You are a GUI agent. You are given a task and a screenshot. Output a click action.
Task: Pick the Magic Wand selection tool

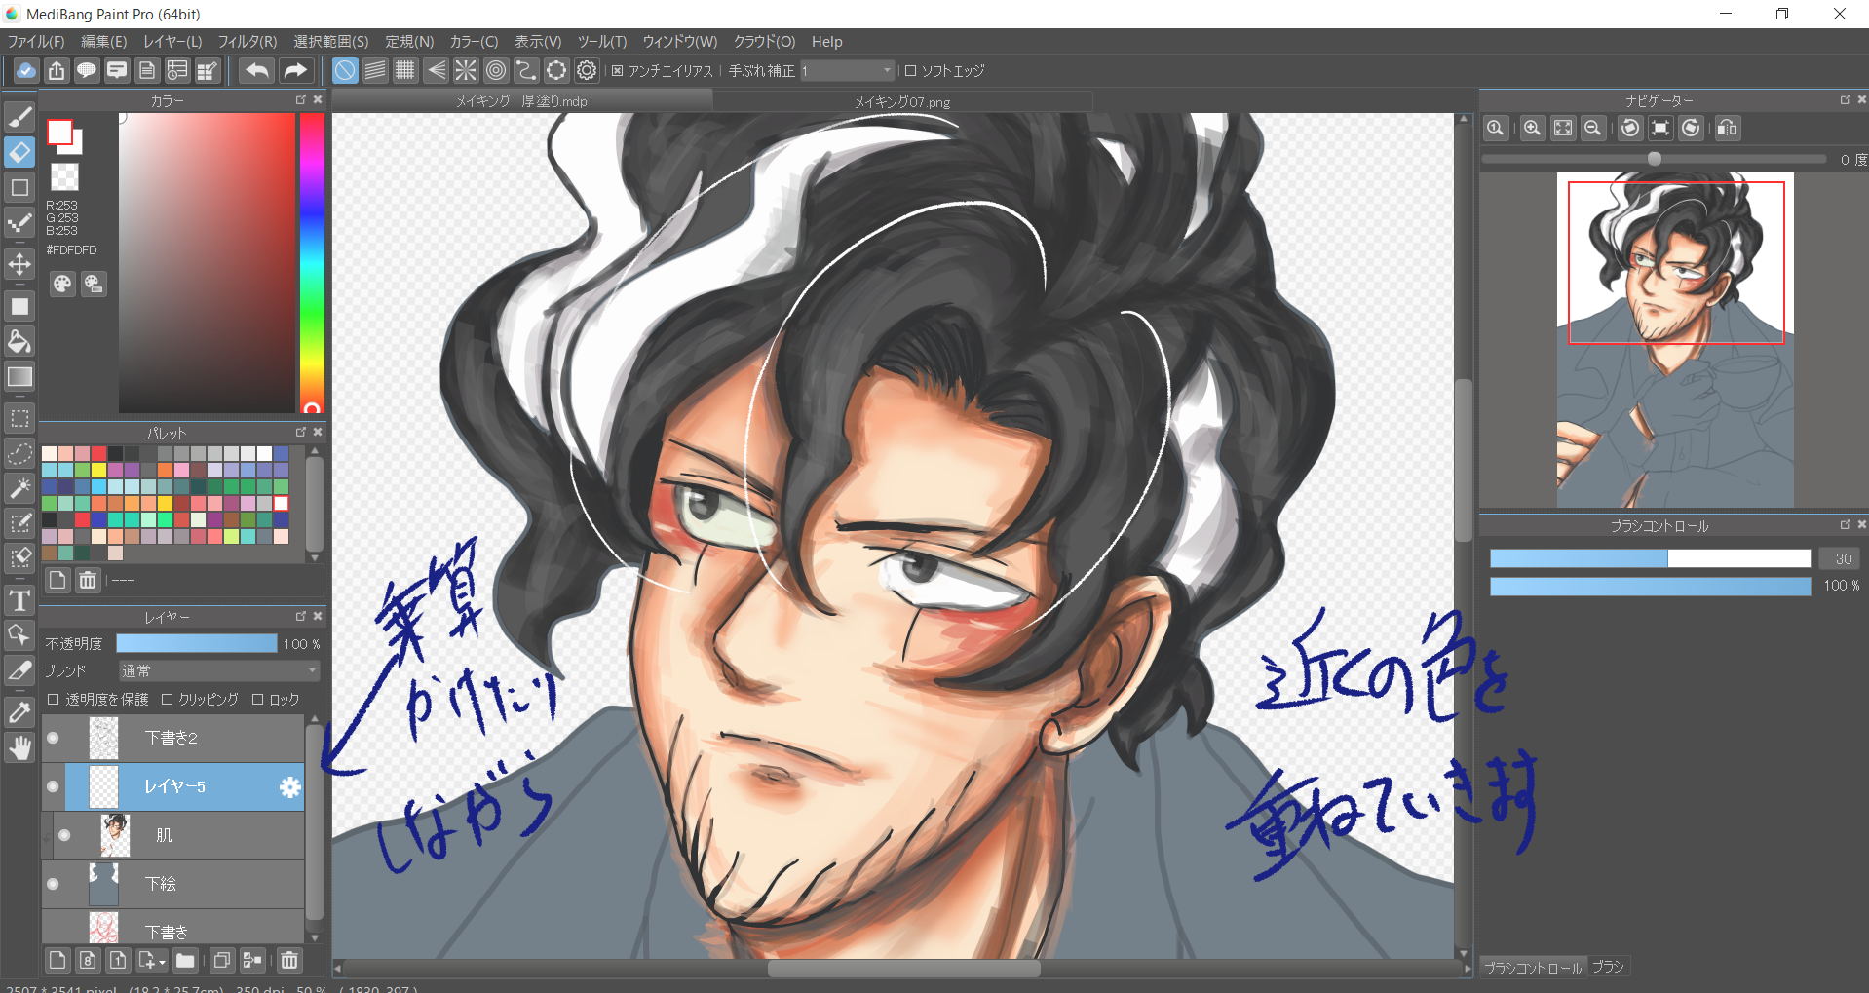point(19,487)
